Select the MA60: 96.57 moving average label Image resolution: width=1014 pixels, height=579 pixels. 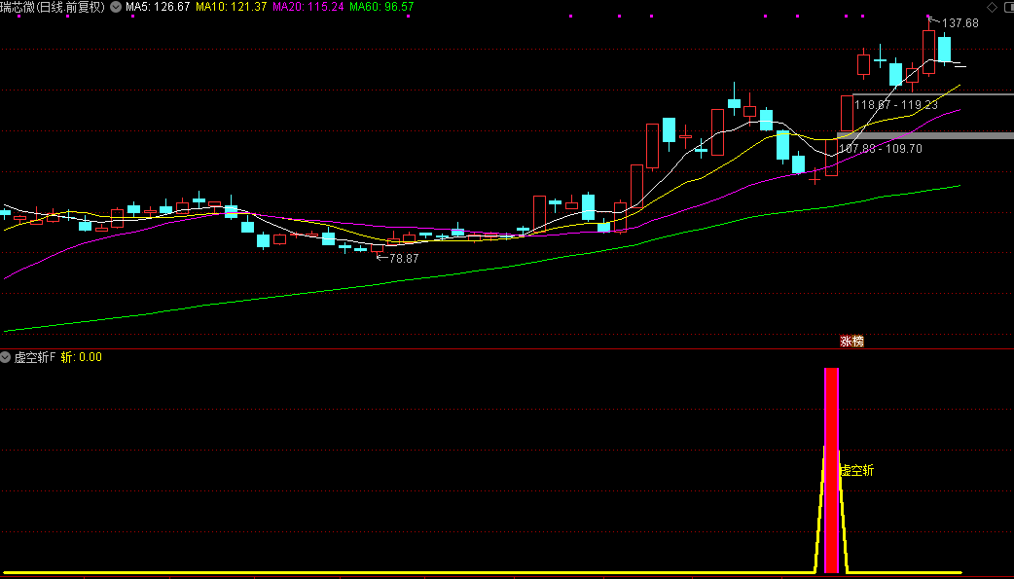tap(381, 7)
